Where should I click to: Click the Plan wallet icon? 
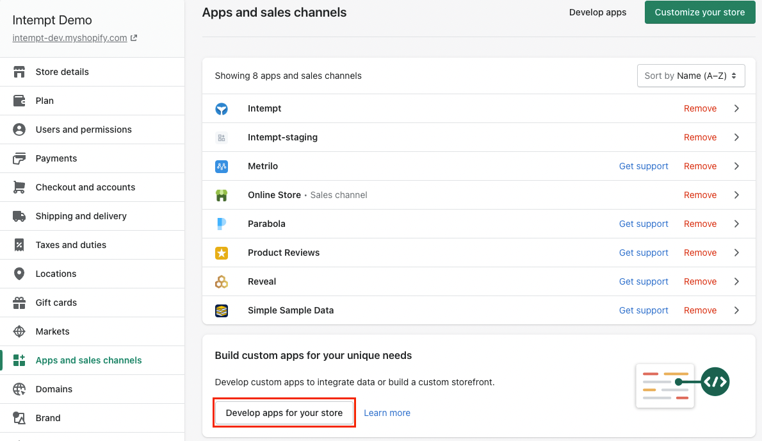tap(19, 101)
